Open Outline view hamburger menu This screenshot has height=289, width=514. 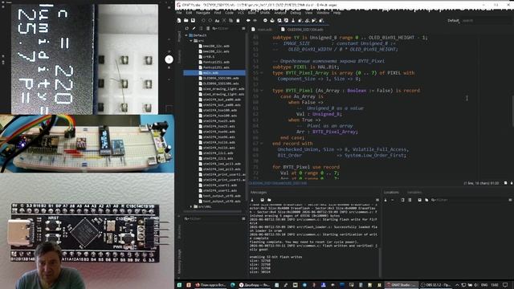243,218
